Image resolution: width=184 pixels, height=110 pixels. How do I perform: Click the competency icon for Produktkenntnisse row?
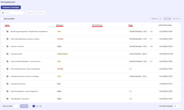(7, 76)
